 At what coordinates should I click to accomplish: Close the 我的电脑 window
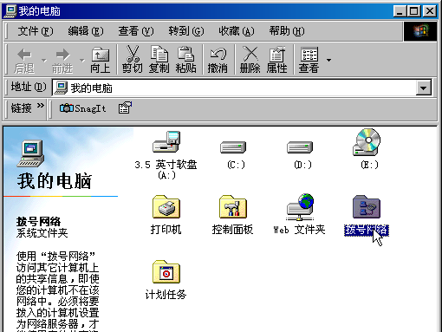(430, 11)
